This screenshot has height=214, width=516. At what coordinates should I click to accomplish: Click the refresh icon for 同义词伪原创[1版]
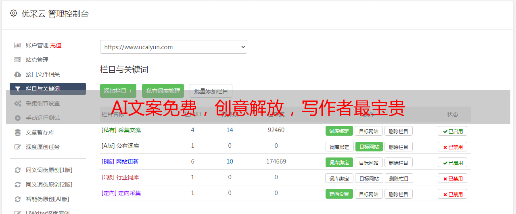(18, 170)
